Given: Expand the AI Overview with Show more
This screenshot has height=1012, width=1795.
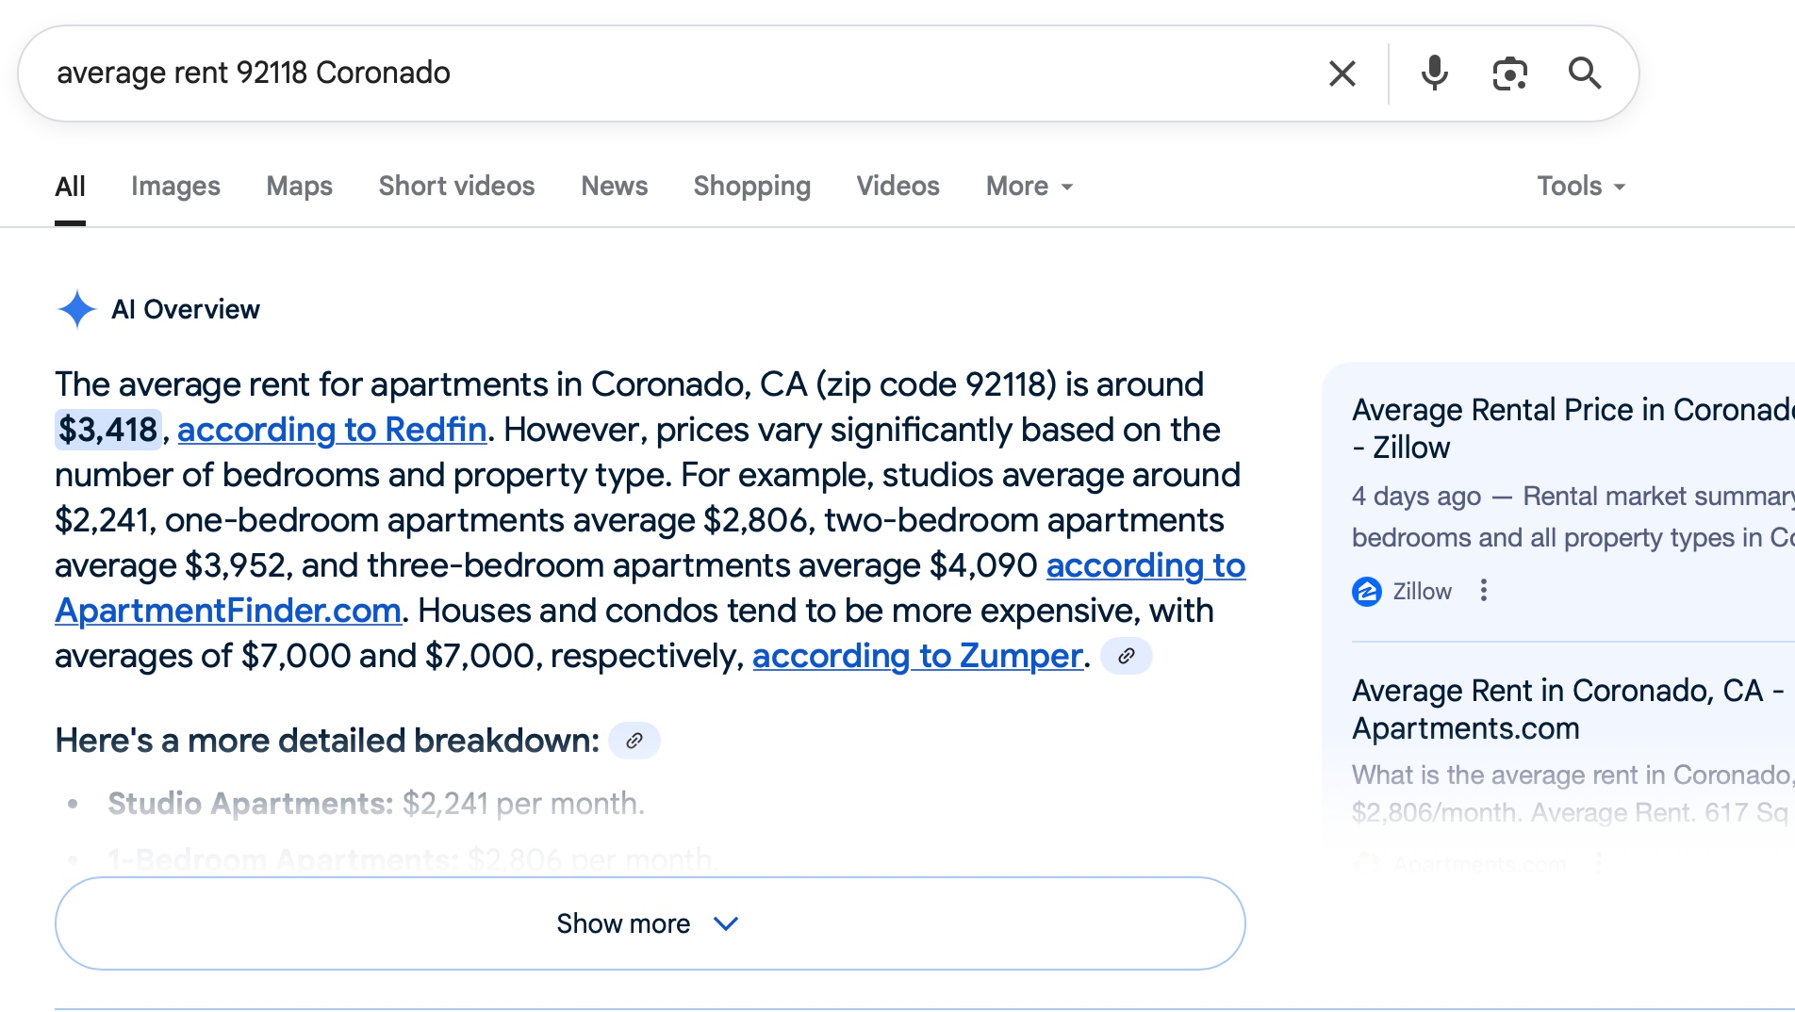Looking at the screenshot, I should point(650,923).
